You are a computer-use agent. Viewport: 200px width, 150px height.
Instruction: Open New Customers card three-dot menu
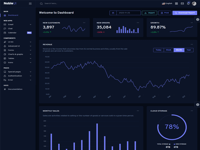tap(84, 23)
